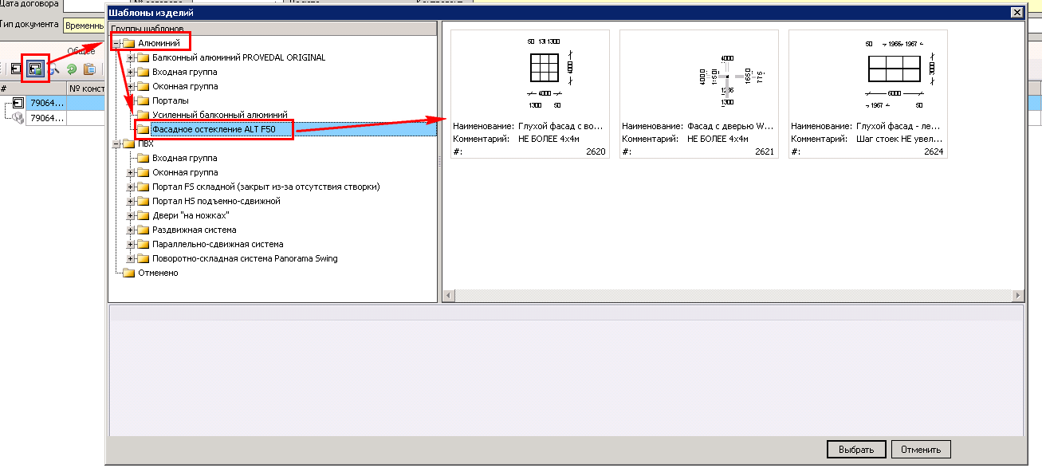The image size is (1042, 468).
Task: Click the construction icon in the highlighted 79064 row
Action: (x=18, y=103)
